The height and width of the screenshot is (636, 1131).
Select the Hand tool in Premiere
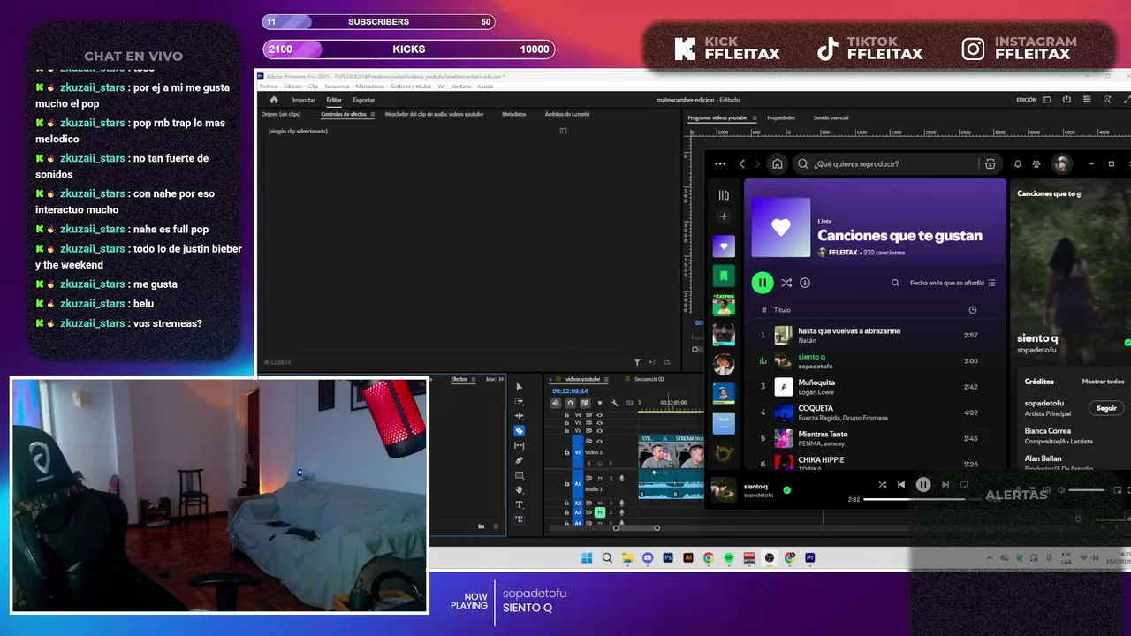point(520,490)
